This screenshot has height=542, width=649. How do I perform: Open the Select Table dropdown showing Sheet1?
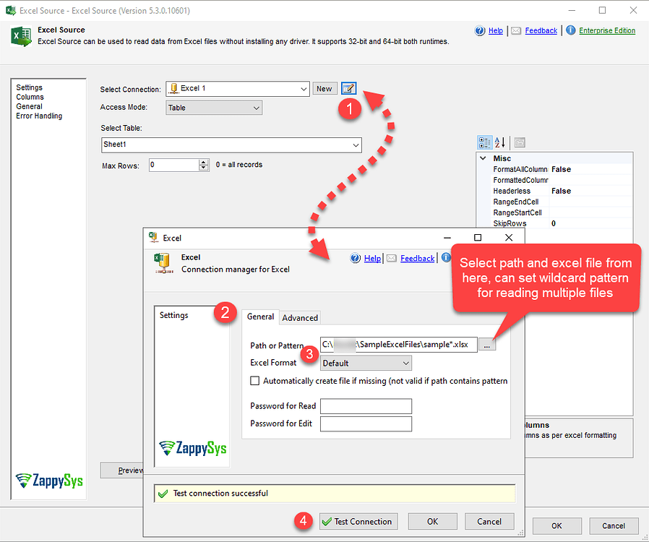[355, 145]
